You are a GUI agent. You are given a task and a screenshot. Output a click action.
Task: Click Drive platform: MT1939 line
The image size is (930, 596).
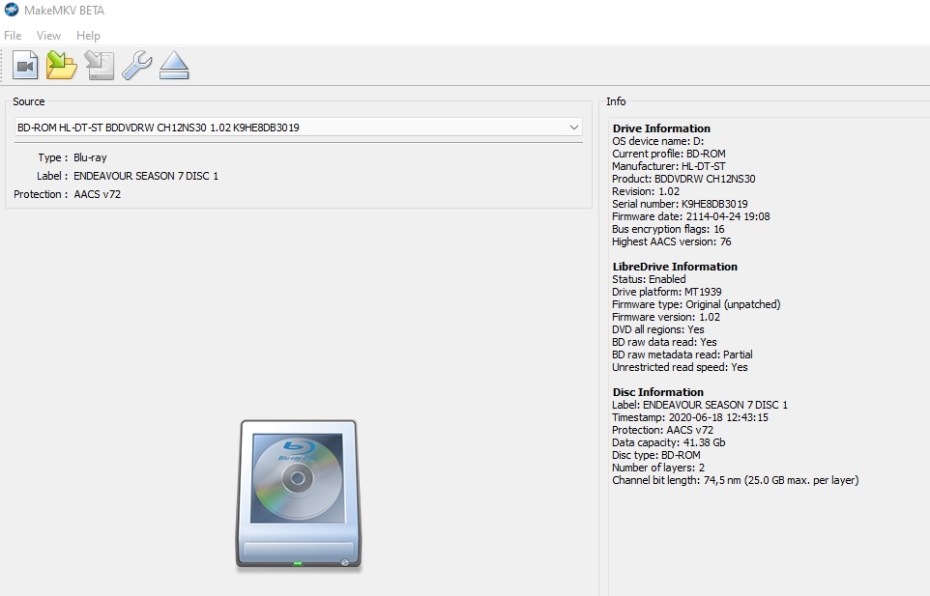click(x=667, y=292)
